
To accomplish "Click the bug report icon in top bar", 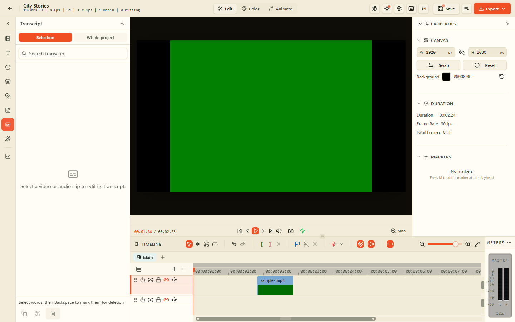I will (x=375, y=9).
